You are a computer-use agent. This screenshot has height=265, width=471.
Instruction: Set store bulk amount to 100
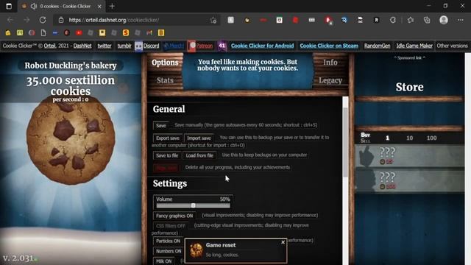point(432,138)
